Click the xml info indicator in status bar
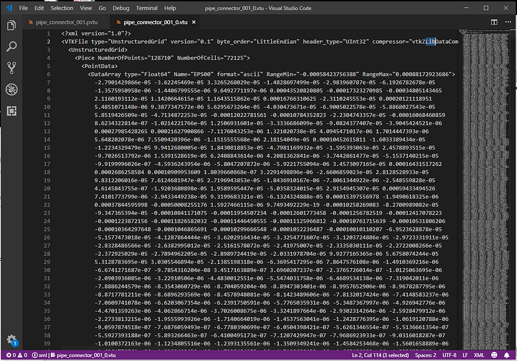 [x=39, y=355]
